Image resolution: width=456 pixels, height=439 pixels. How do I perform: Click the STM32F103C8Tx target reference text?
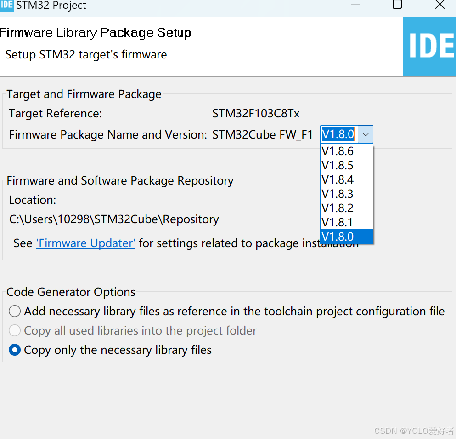pos(256,113)
